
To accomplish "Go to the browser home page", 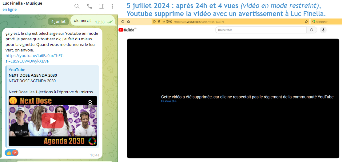I will point(129,22).
